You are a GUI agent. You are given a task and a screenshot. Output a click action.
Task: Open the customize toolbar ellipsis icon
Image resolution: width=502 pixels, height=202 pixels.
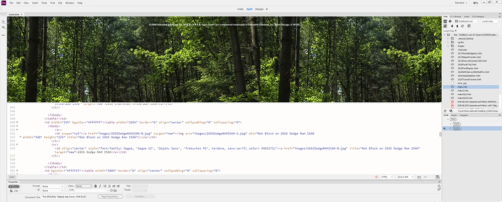pyautogui.click(x=4, y=35)
